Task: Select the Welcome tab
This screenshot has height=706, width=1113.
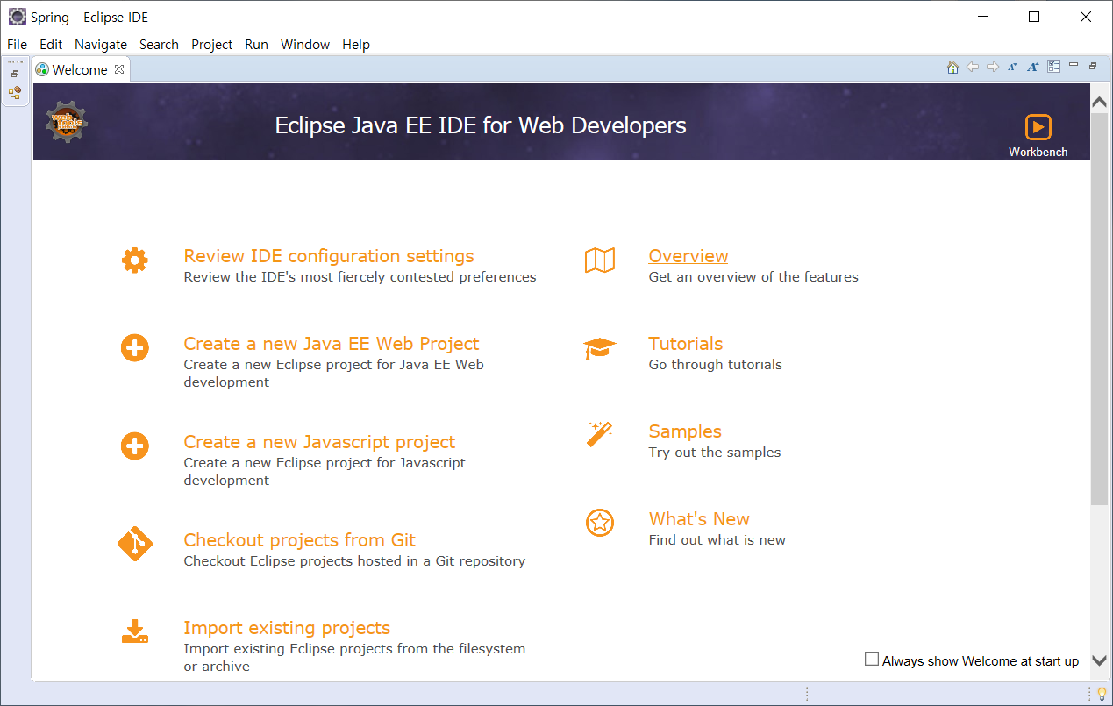Action: point(80,70)
